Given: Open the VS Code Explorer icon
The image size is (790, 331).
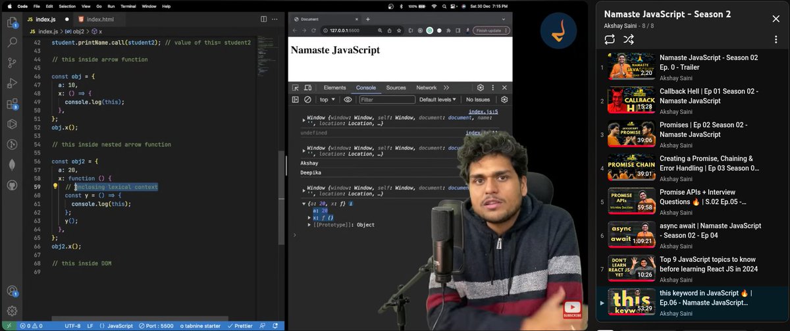Looking at the screenshot, I should (x=12, y=22).
